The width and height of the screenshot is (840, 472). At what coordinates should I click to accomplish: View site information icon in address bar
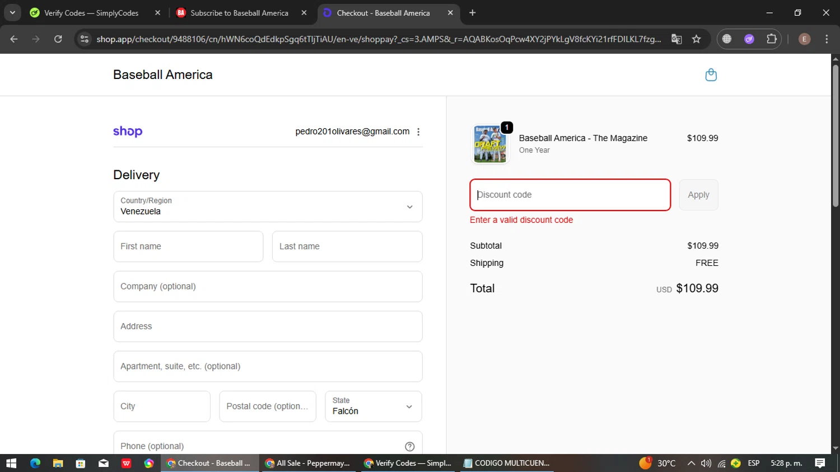pyautogui.click(x=85, y=39)
